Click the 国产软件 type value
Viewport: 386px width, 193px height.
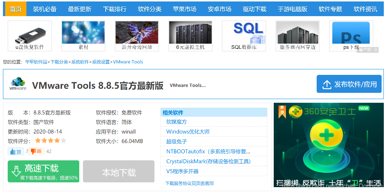44,122
